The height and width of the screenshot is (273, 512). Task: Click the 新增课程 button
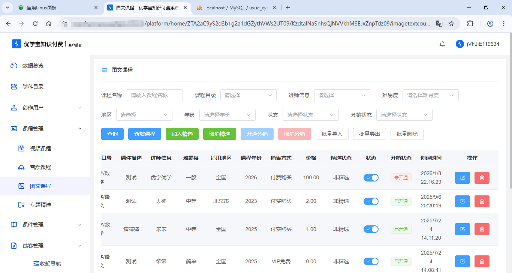144,133
